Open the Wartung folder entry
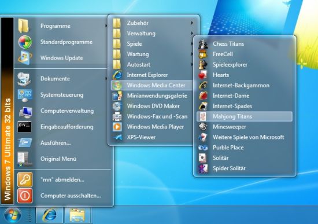318x224 pixels. pyautogui.click(x=151, y=54)
